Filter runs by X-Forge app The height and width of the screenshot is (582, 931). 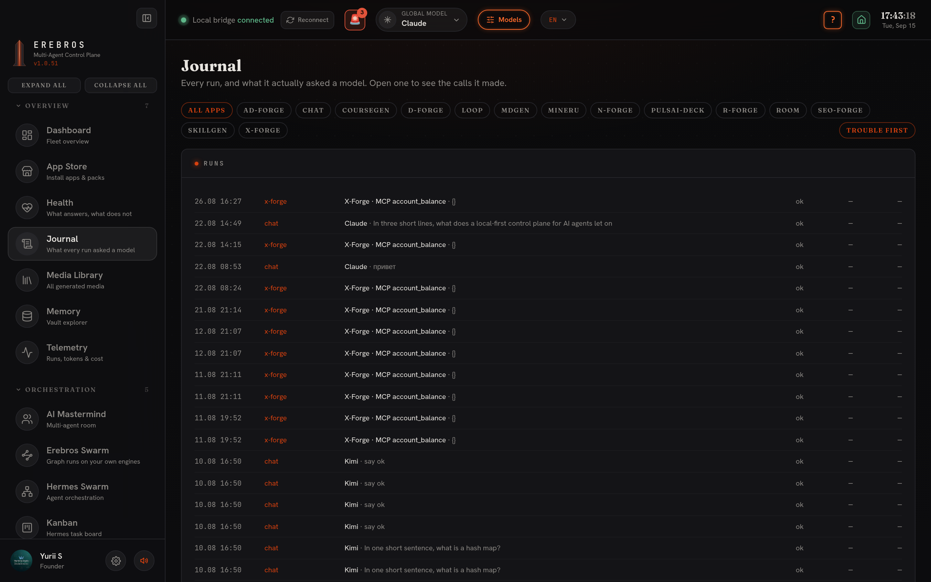tap(263, 130)
